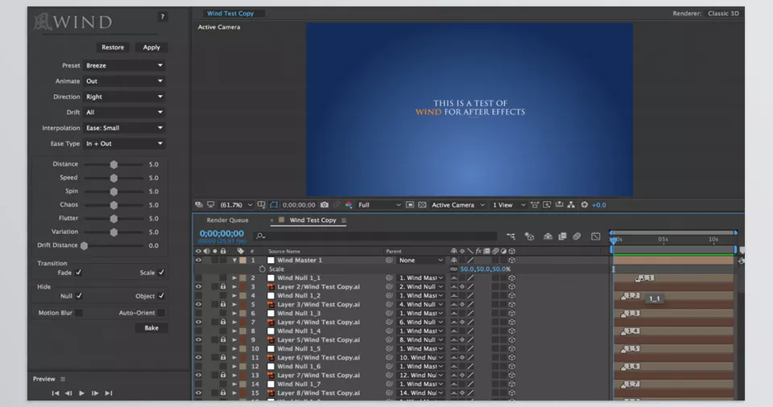
Task: Open comp flowchart icon in viewer toolbar
Action: click(x=571, y=205)
